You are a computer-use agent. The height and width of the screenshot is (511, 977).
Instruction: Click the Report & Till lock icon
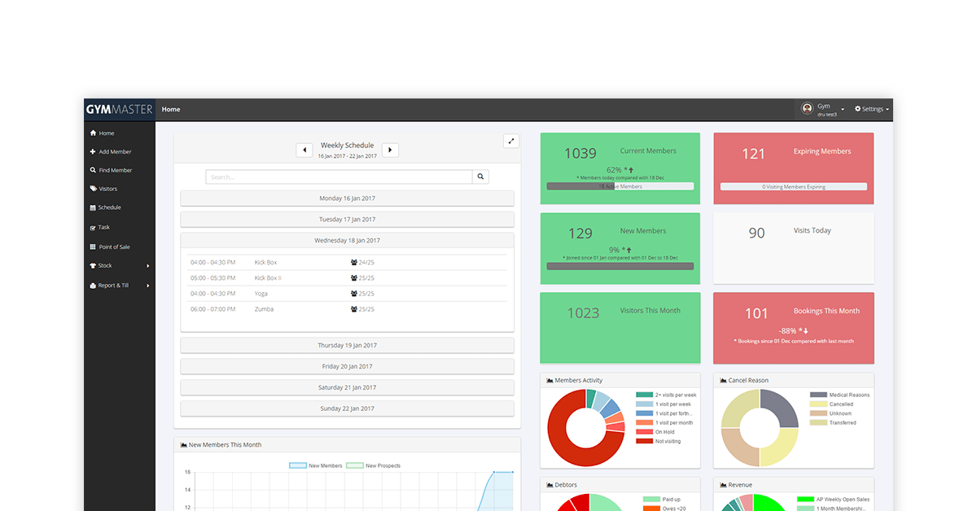(92, 286)
